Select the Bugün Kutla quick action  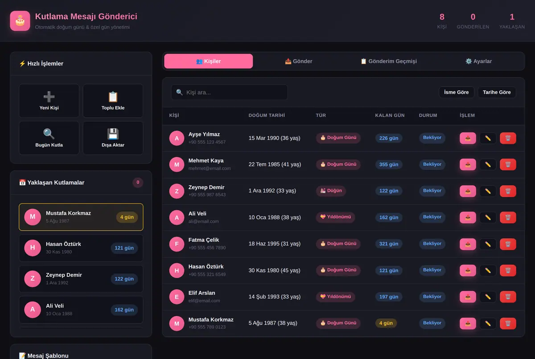pyautogui.click(x=49, y=138)
